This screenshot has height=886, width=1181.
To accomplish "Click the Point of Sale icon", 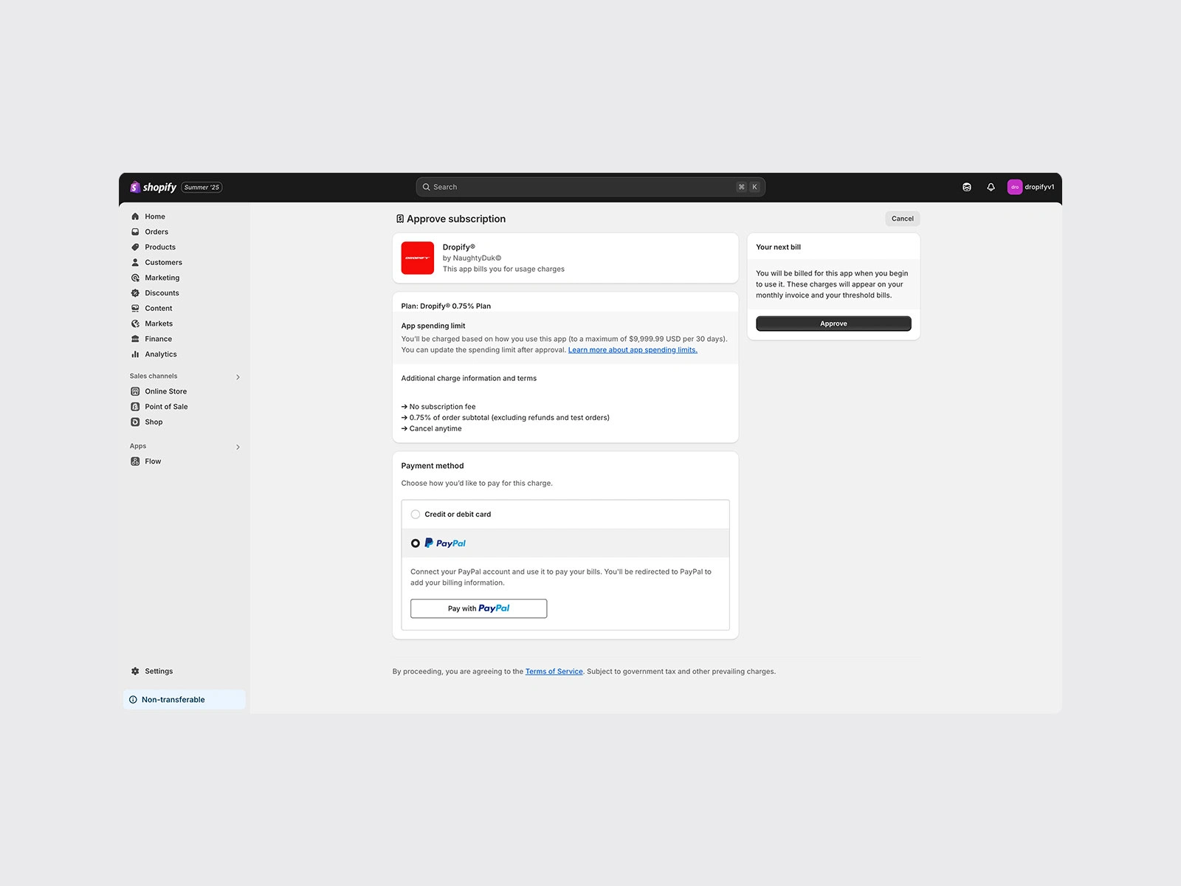I will coord(135,407).
